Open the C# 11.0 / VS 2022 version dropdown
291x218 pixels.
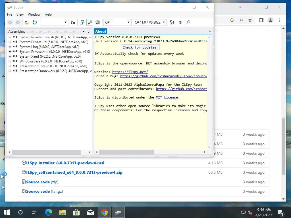150,22
